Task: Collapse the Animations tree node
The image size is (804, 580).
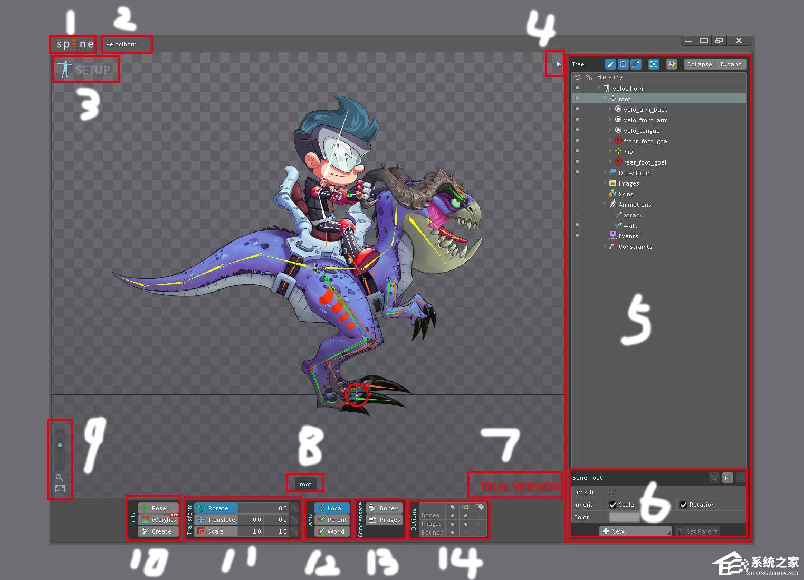Action: [605, 204]
